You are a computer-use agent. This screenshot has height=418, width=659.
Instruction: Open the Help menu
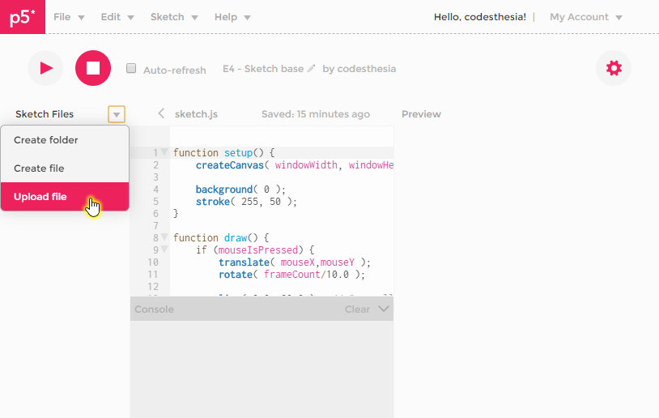pyautogui.click(x=232, y=17)
